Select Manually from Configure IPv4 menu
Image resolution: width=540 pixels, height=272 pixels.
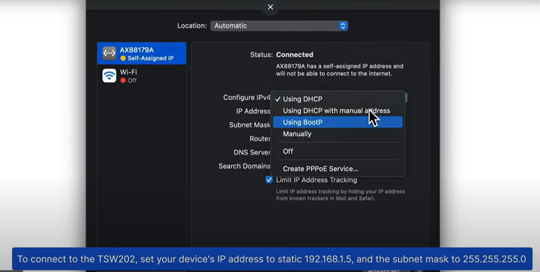(297, 134)
